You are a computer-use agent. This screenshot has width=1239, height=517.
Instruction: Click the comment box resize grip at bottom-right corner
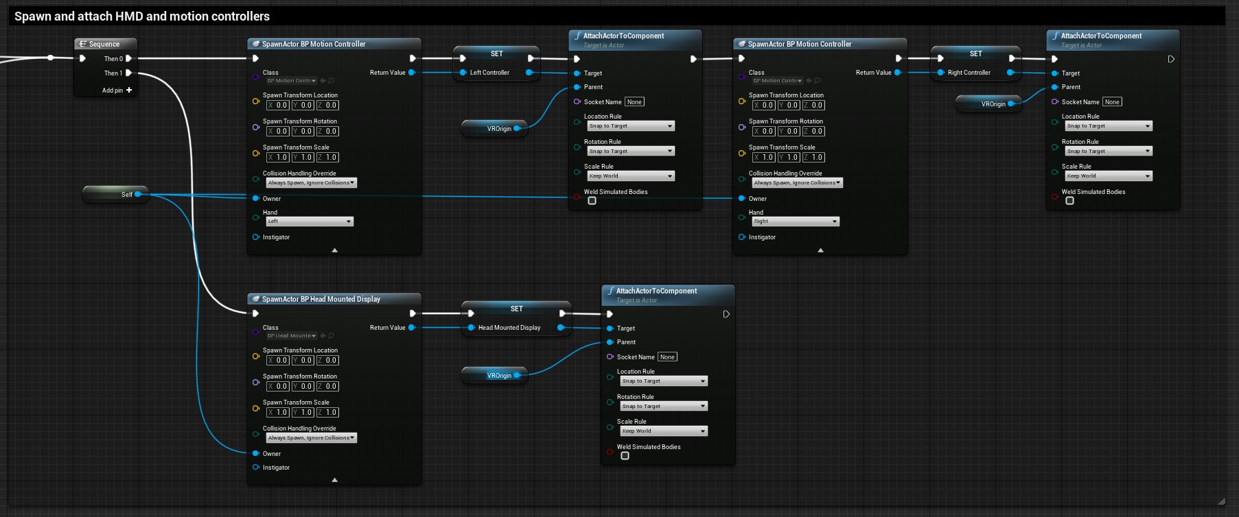coord(1221,501)
